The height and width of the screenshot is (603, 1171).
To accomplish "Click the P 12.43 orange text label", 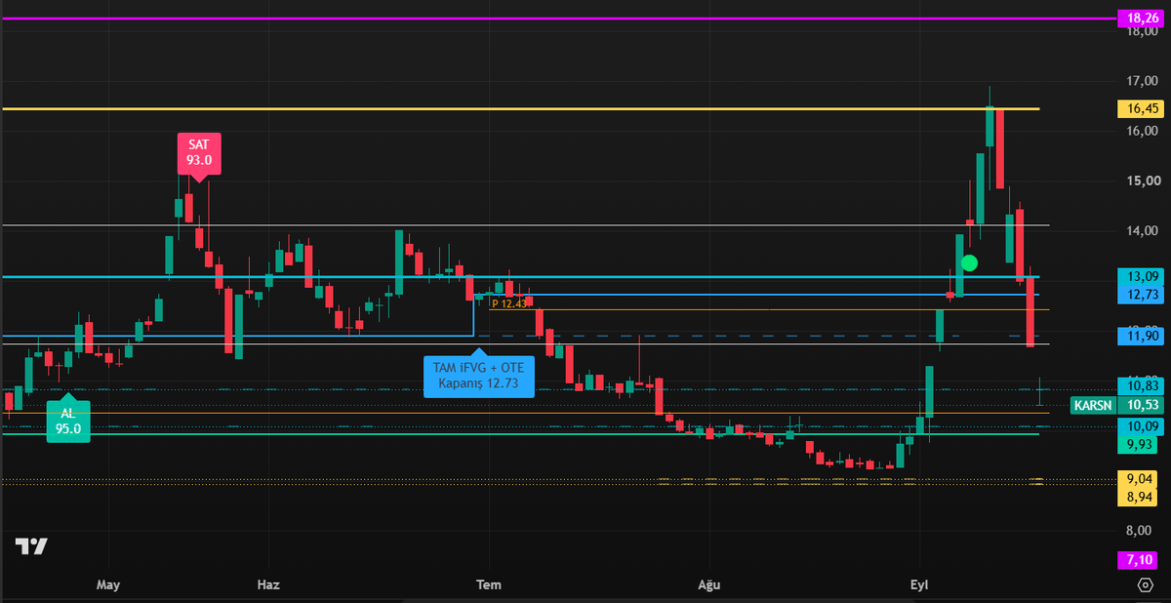I will 509,303.
